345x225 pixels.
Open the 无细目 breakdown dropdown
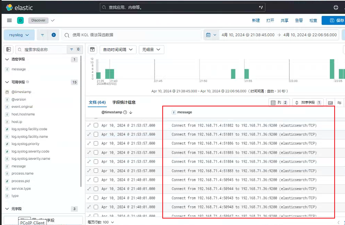click(151, 49)
